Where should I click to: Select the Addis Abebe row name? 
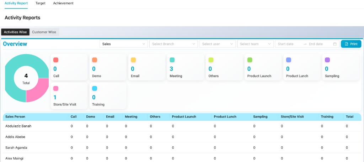(x=15, y=137)
